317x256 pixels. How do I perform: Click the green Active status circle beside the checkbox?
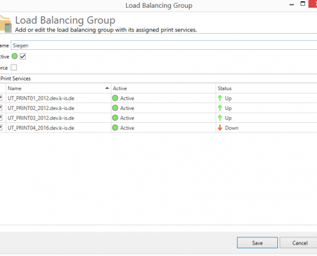pos(15,56)
